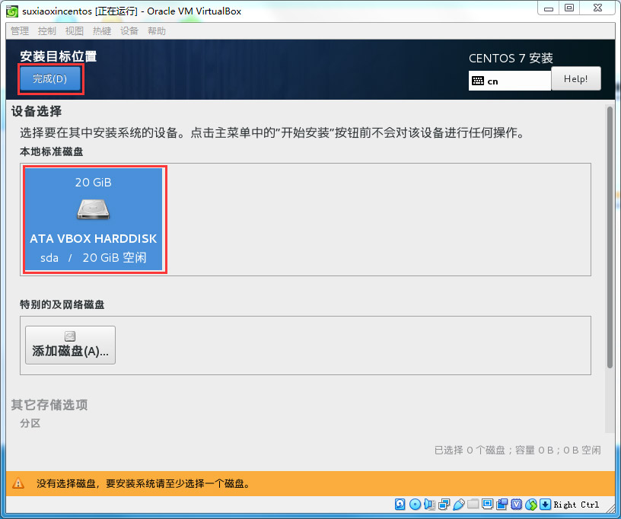
Task: Click the VirtualBox window title icon
Action: point(12,11)
